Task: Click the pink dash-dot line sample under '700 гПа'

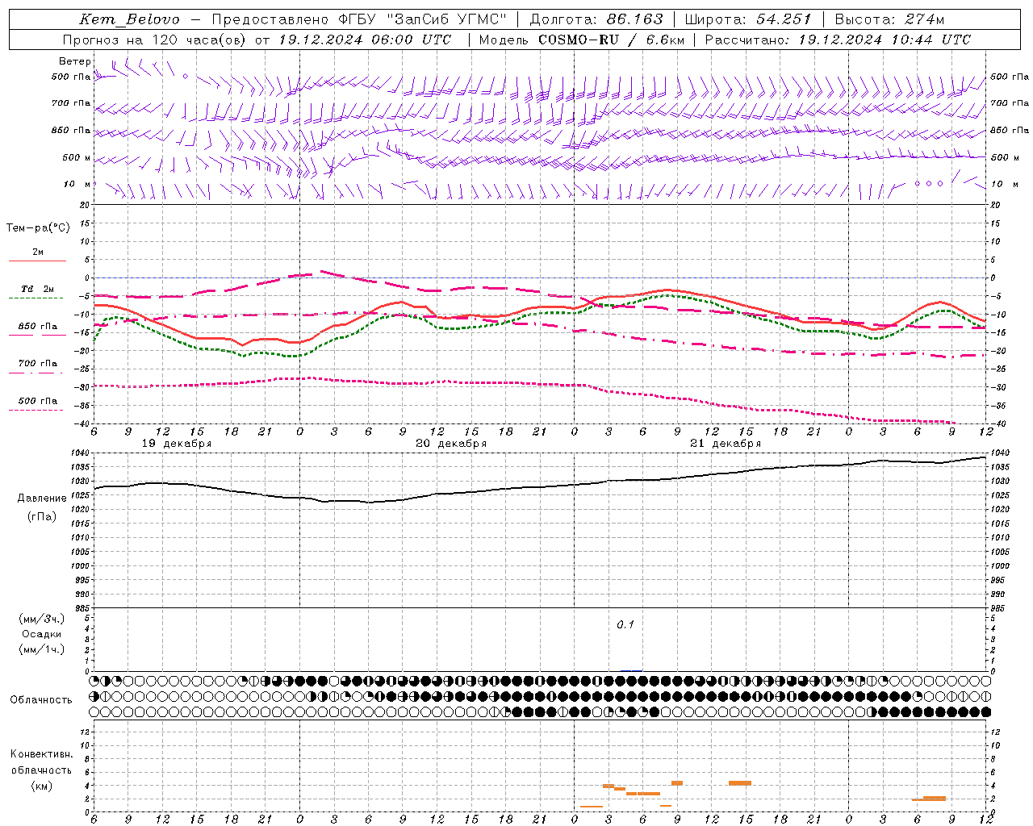Action: (x=36, y=373)
